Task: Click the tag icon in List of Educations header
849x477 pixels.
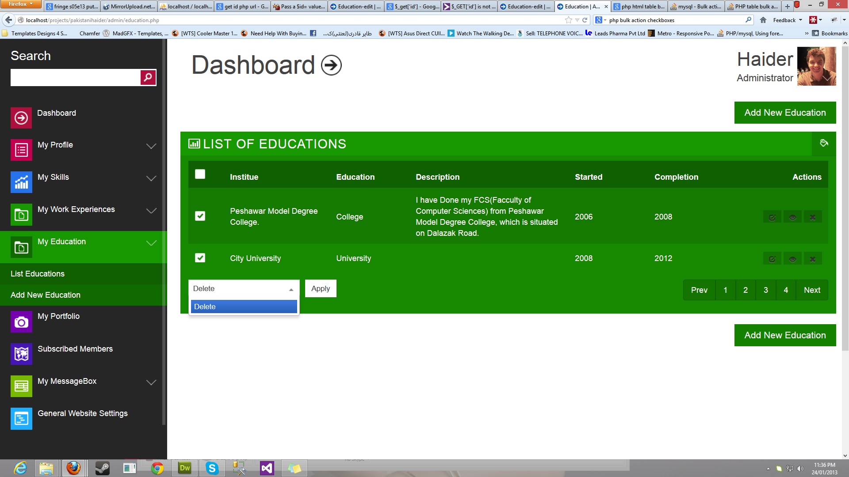Action: 824,143
